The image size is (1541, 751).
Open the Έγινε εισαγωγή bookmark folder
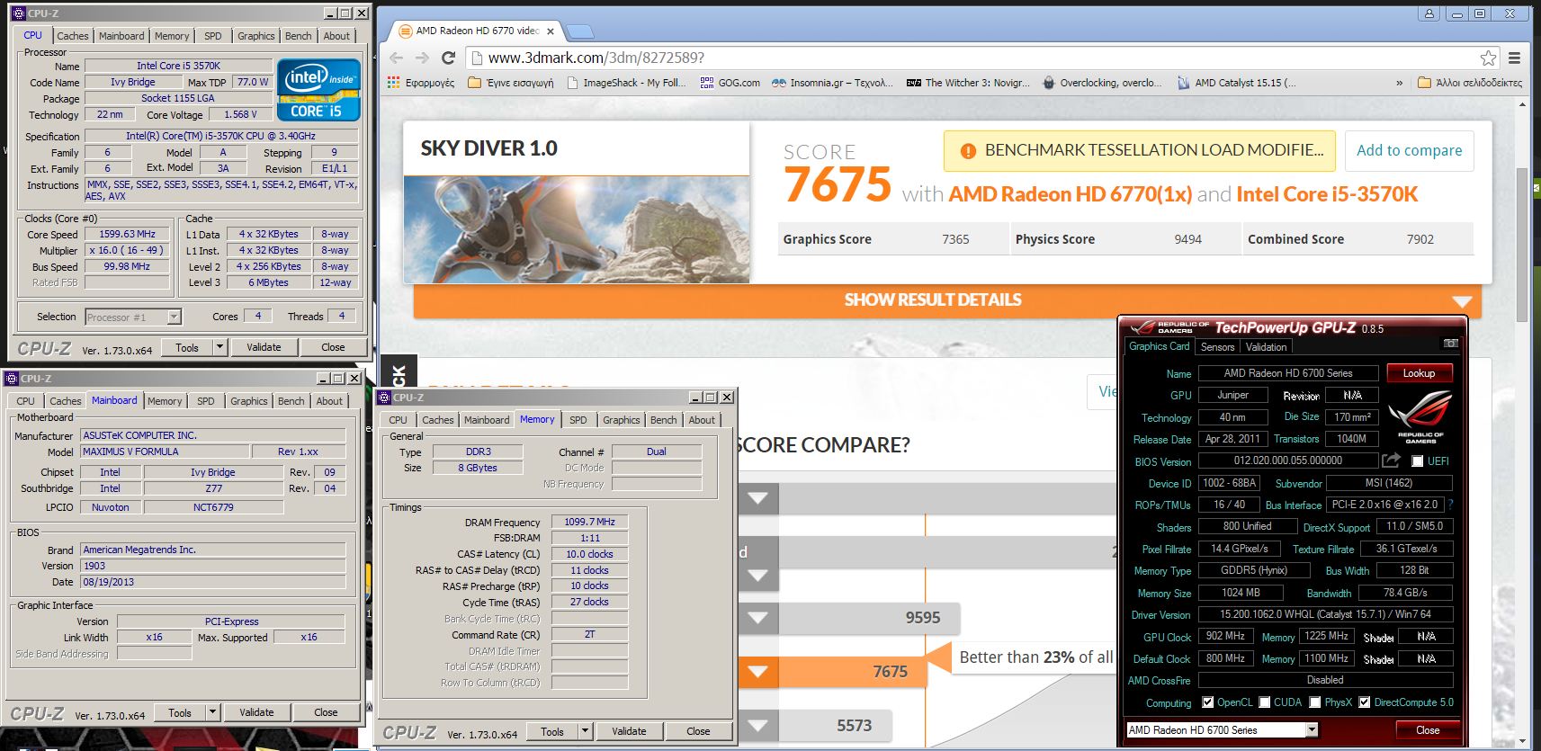pyautogui.click(x=511, y=83)
